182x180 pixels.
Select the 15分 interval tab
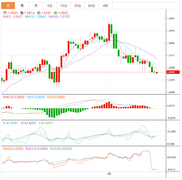click(x=64, y=6)
